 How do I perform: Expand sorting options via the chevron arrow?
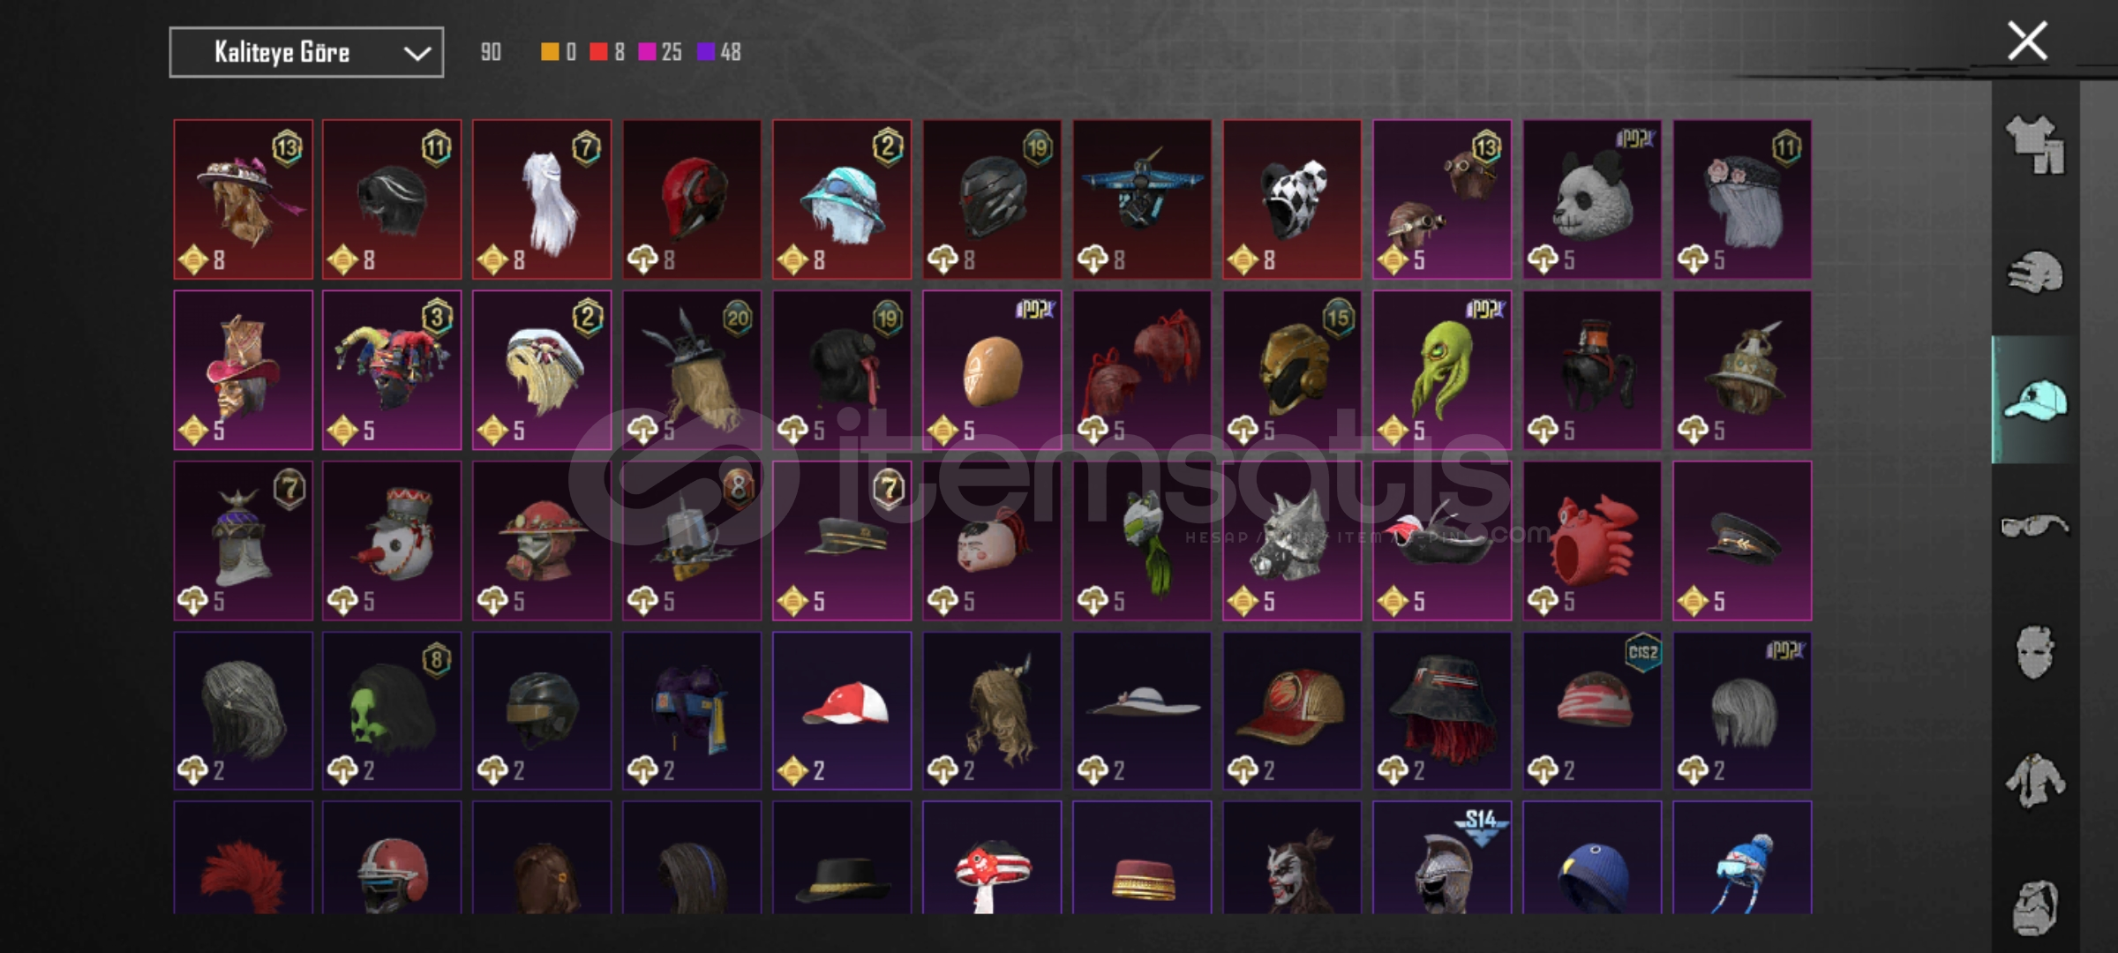point(417,54)
